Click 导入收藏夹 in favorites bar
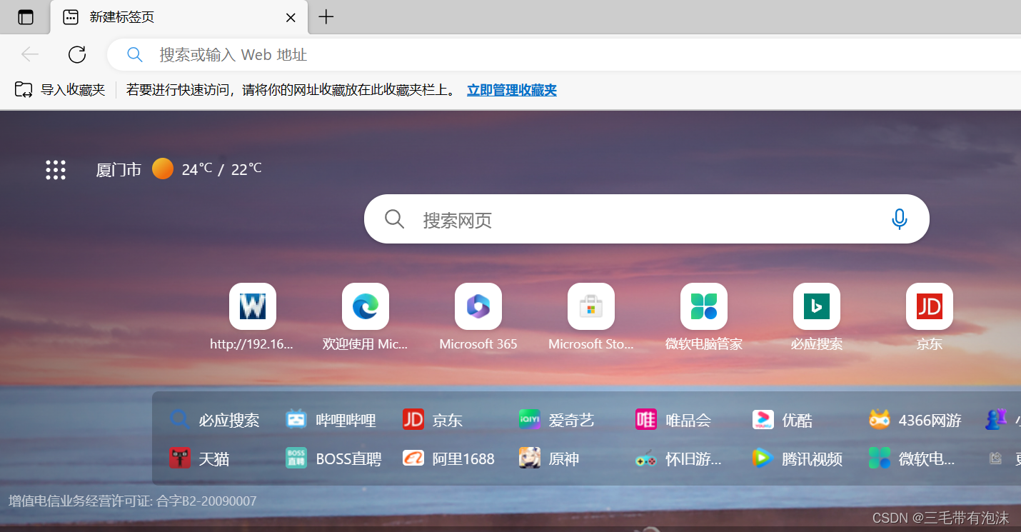Screen dimensions: 1021x532 pos(60,90)
